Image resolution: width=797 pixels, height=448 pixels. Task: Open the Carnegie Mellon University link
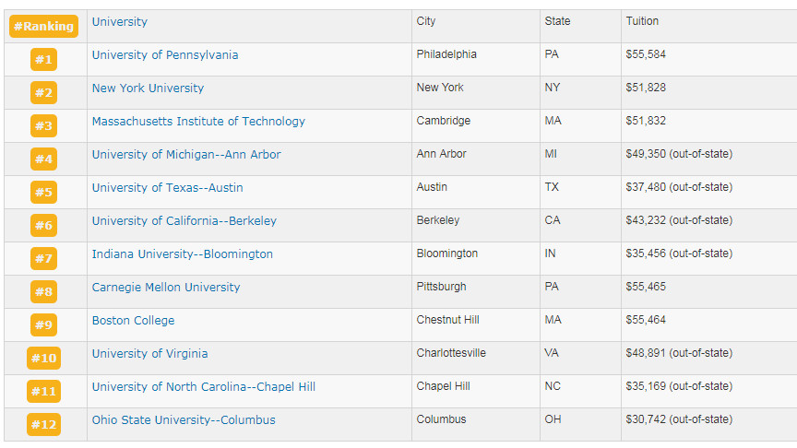pyautogui.click(x=166, y=288)
